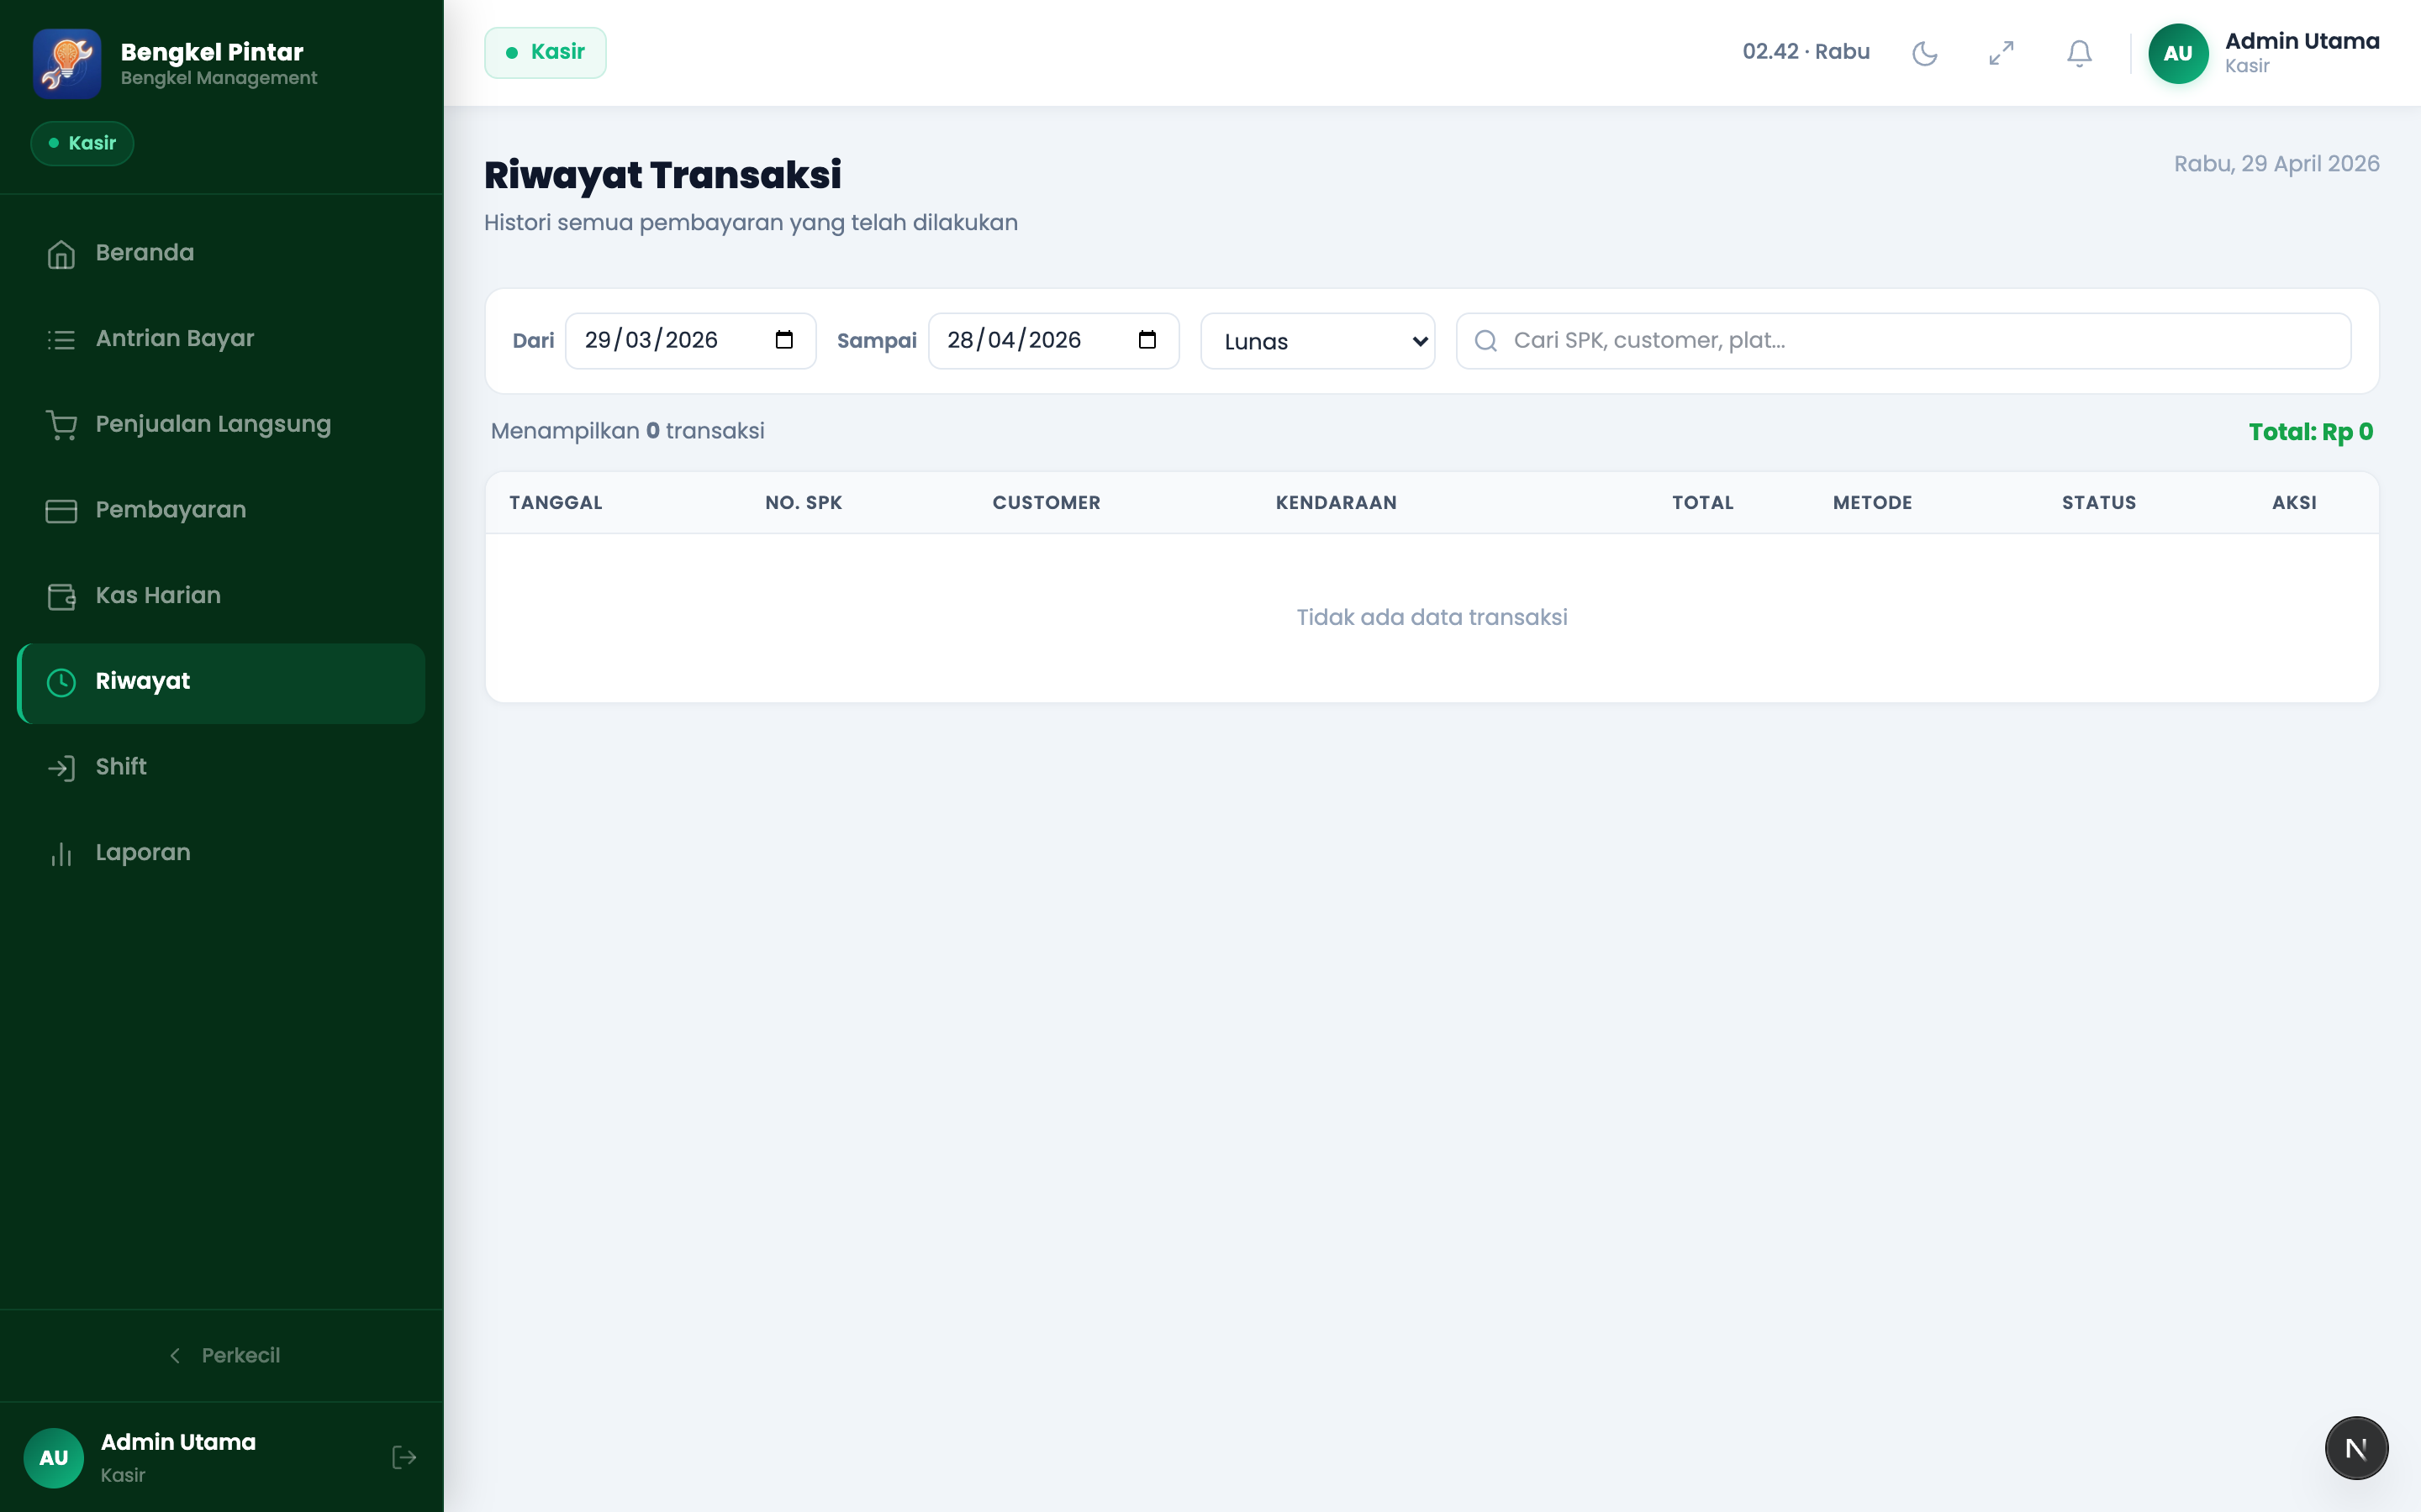Focus the Dari date field
Viewport: 2421px width, 1512px height.
coord(690,341)
